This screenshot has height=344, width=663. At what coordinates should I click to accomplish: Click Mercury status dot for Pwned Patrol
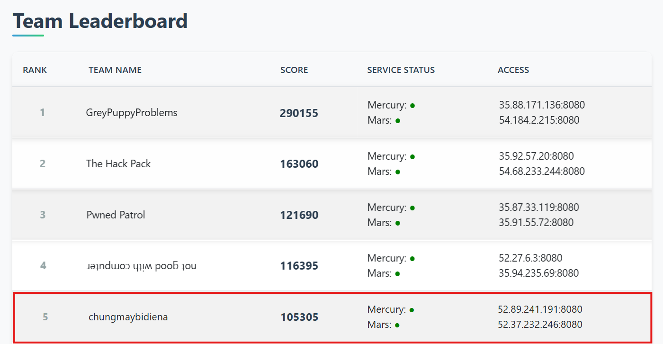tap(412, 208)
